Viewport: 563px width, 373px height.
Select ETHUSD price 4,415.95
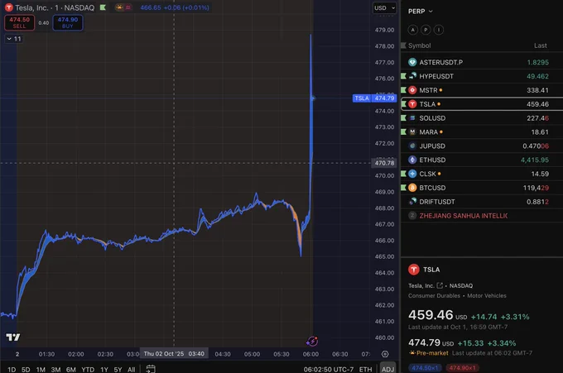(535, 160)
